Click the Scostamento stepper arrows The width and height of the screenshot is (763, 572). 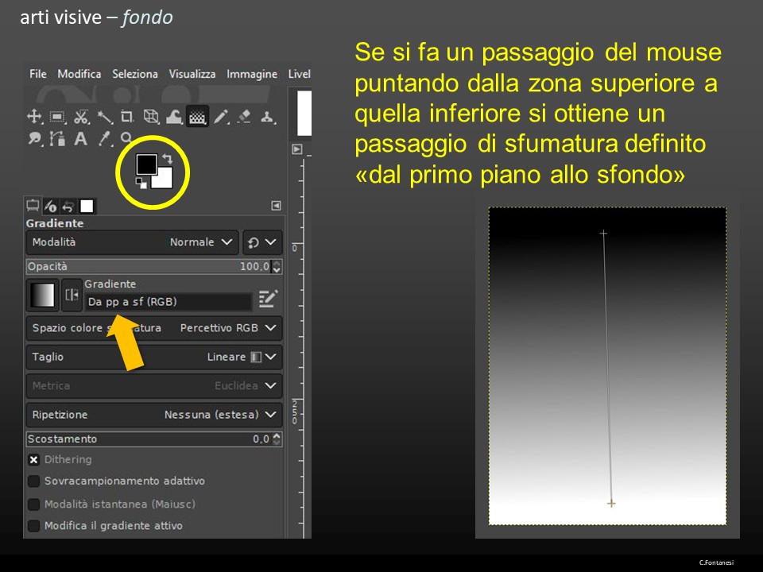[x=277, y=439]
